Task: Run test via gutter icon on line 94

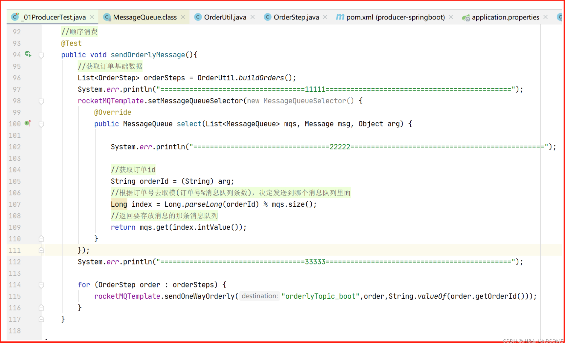Action: coord(28,54)
